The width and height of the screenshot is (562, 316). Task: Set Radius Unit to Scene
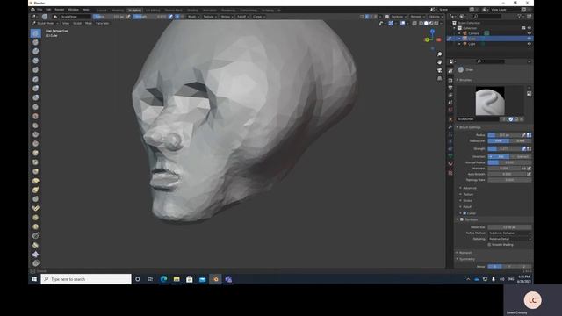[521, 141]
